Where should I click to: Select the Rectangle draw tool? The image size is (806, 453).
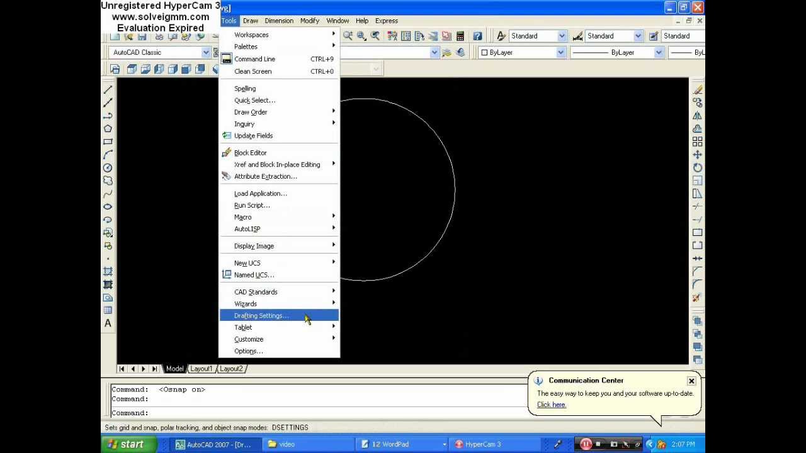108,142
